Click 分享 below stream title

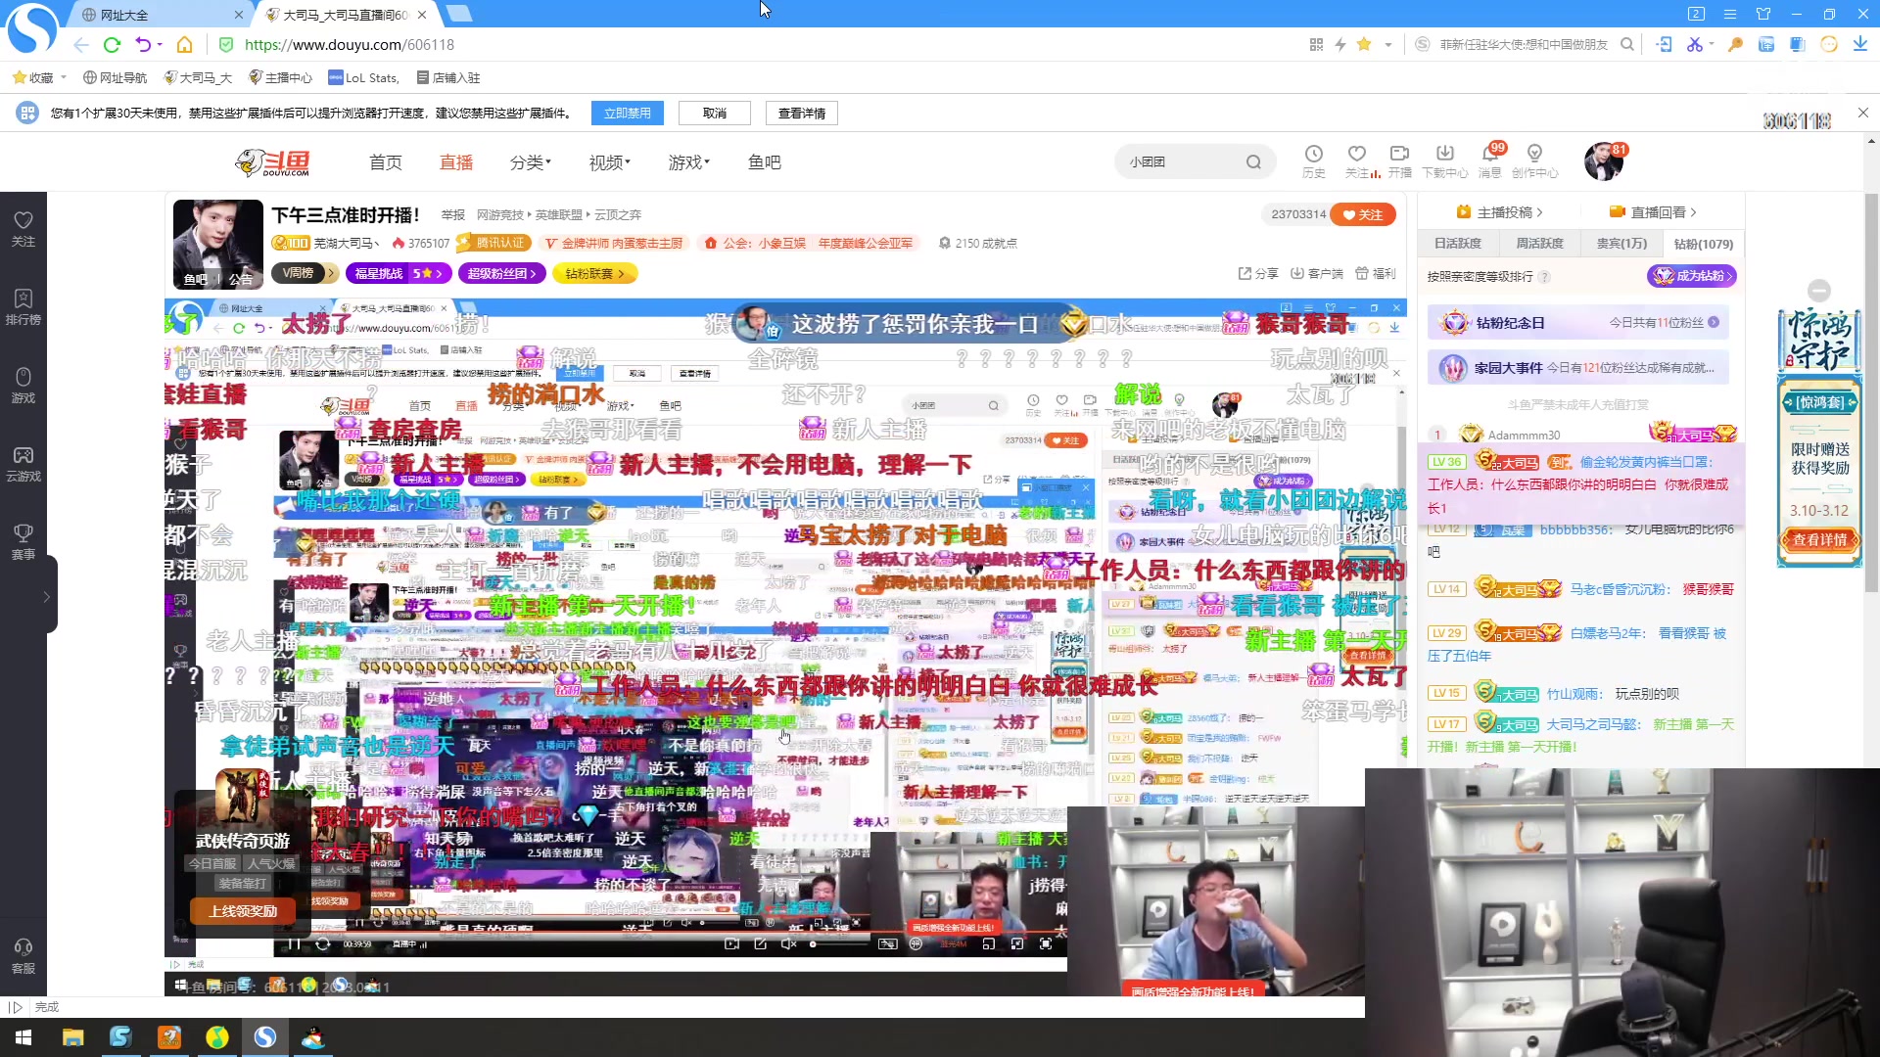pos(1258,274)
